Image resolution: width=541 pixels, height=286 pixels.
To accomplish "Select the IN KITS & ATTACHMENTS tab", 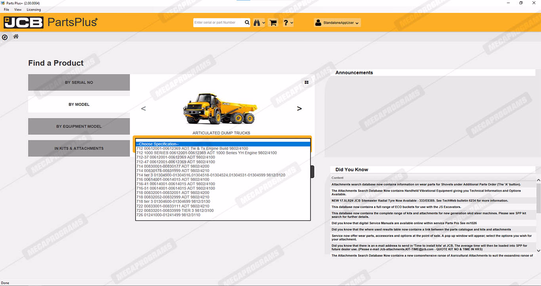I will tap(79, 148).
